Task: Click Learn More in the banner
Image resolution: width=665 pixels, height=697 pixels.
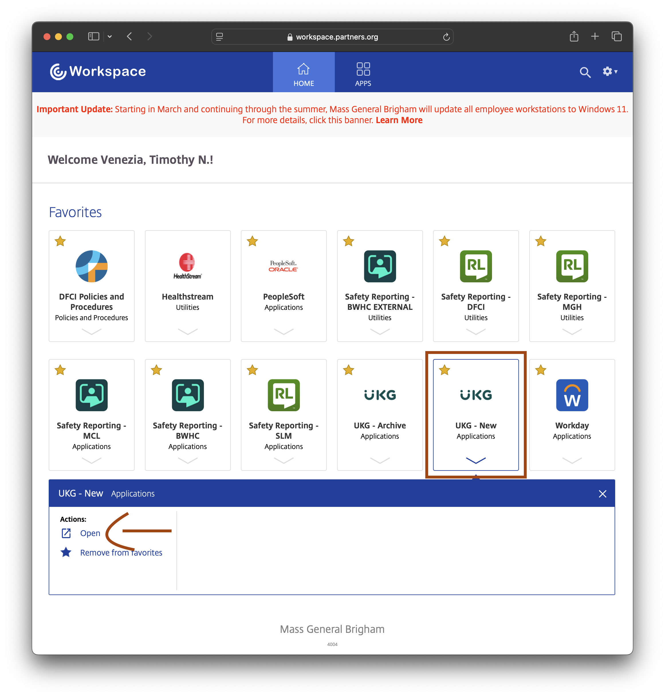Action: point(399,120)
